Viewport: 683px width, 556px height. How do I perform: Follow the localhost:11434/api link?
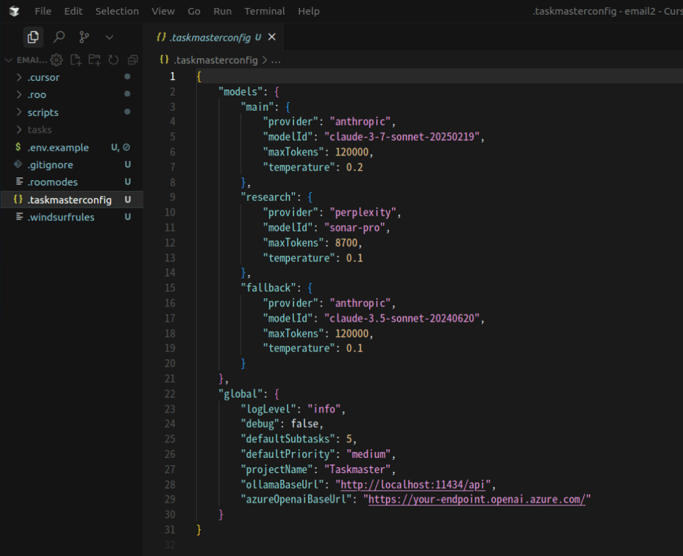[412, 485]
